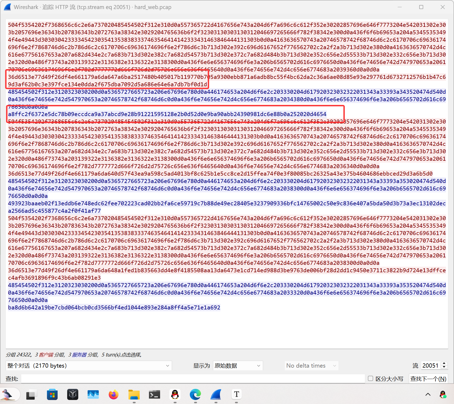Maximize the Wireshark follow stream window
This screenshot has width=454, height=404.
(421, 7)
